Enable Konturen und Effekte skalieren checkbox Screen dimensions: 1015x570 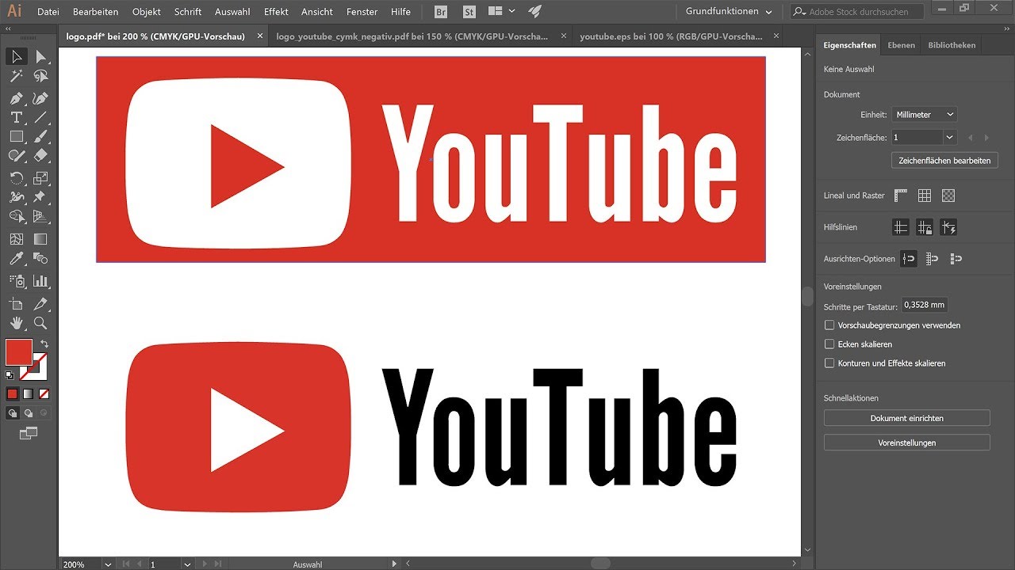coord(829,363)
